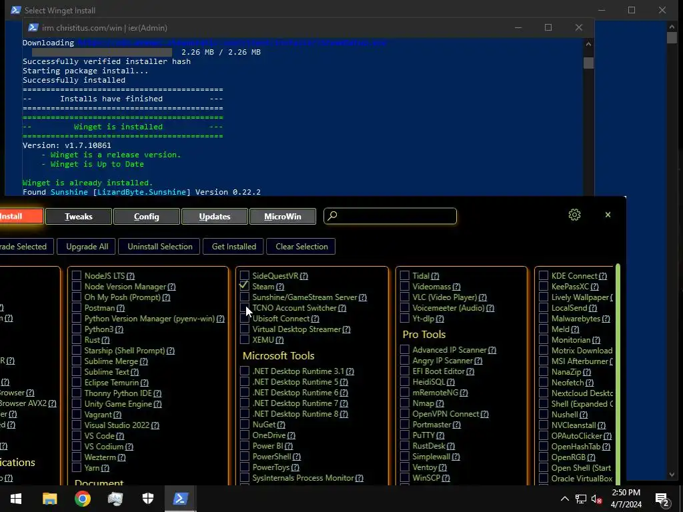The image size is (683, 512).
Task: Click the muted volume tray icon
Action: [x=597, y=499]
